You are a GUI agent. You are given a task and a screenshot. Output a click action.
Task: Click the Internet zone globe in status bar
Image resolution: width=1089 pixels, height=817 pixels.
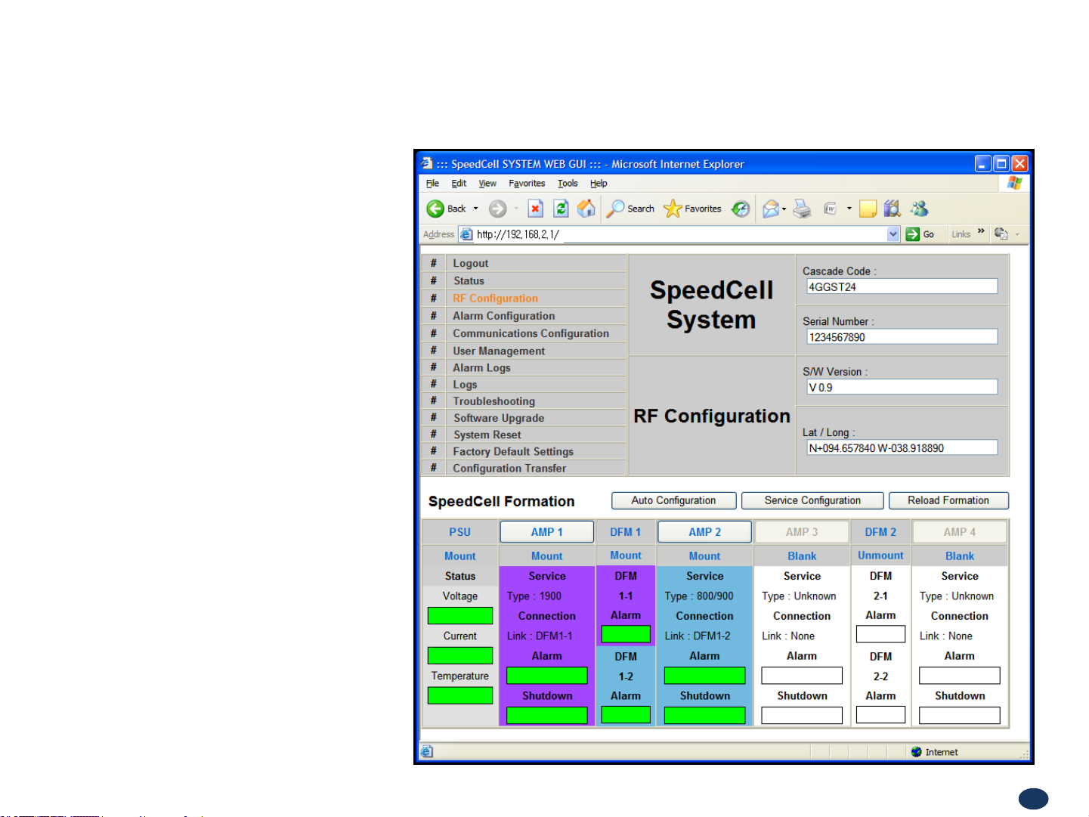(x=917, y=752)
